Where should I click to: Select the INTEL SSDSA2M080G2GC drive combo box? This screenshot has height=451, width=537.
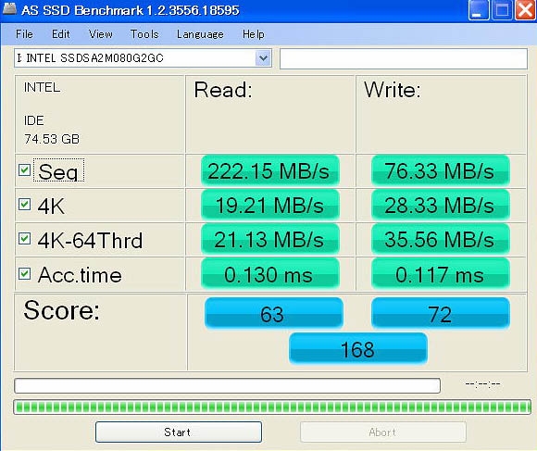(x=143, y=57)
